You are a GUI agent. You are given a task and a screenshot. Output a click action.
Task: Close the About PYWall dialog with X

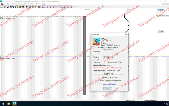pos(126,35)
